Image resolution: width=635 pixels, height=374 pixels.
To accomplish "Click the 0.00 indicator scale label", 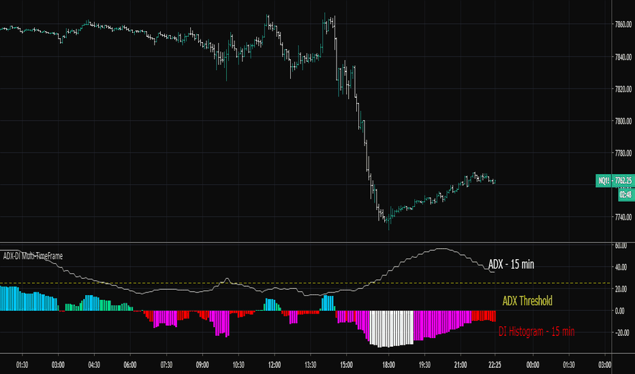I will [x=619, y=311].
